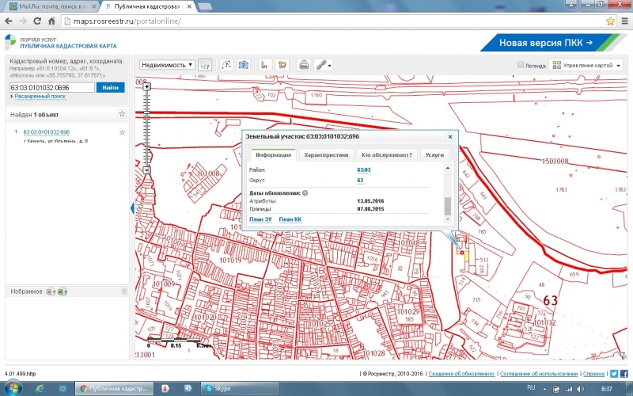This screenshot has width=633, height=396.
Task: Open the Windows Start menu
Action: (x=13, y=388)
